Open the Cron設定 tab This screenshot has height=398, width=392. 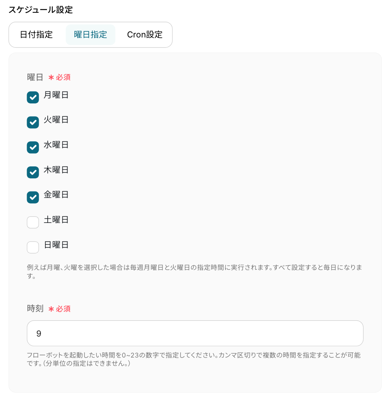[145, 34]
